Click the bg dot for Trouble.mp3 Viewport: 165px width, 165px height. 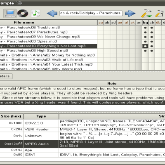point(145,28)
